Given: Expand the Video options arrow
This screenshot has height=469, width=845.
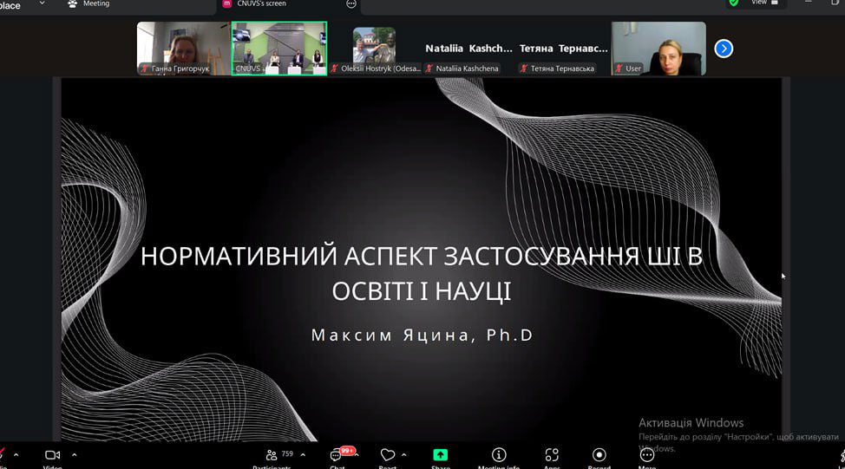Looking at the screenshot, I should click(x=74, y=454).
